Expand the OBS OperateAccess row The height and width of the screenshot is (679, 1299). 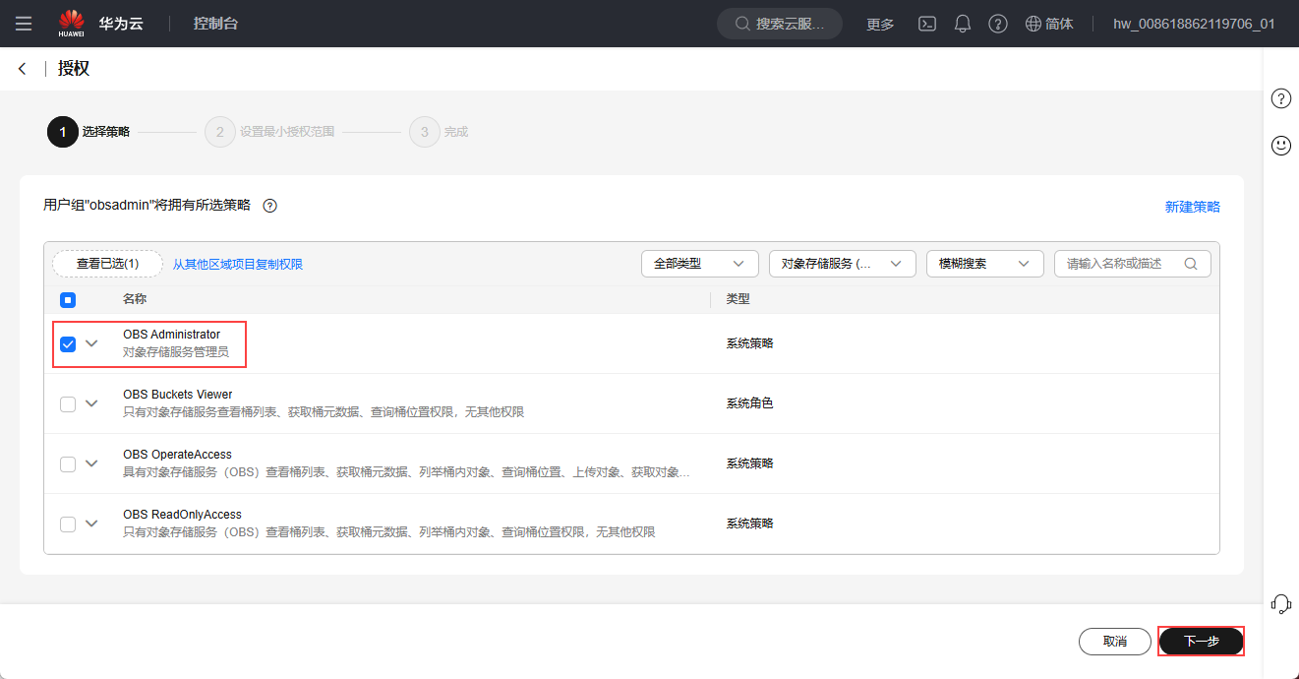click(x=92, y=463)
